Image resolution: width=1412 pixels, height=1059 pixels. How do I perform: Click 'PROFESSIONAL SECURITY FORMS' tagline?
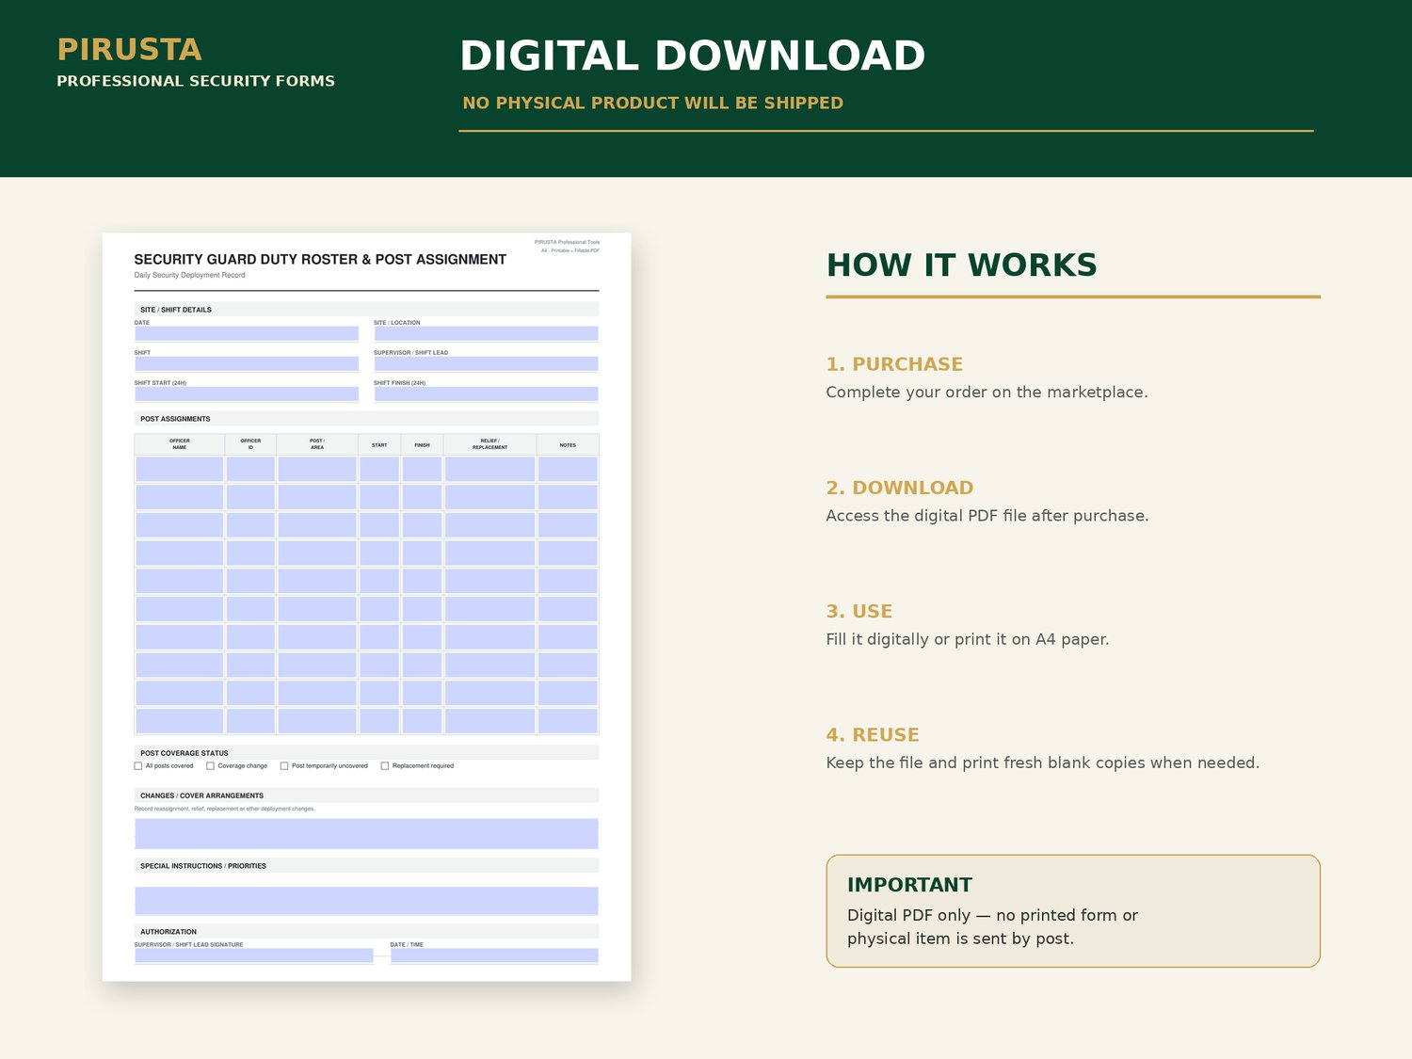196,81
